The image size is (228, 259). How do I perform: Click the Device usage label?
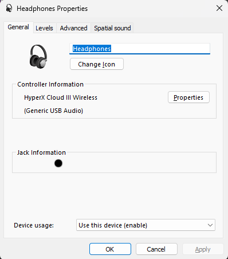click(34, 225)
